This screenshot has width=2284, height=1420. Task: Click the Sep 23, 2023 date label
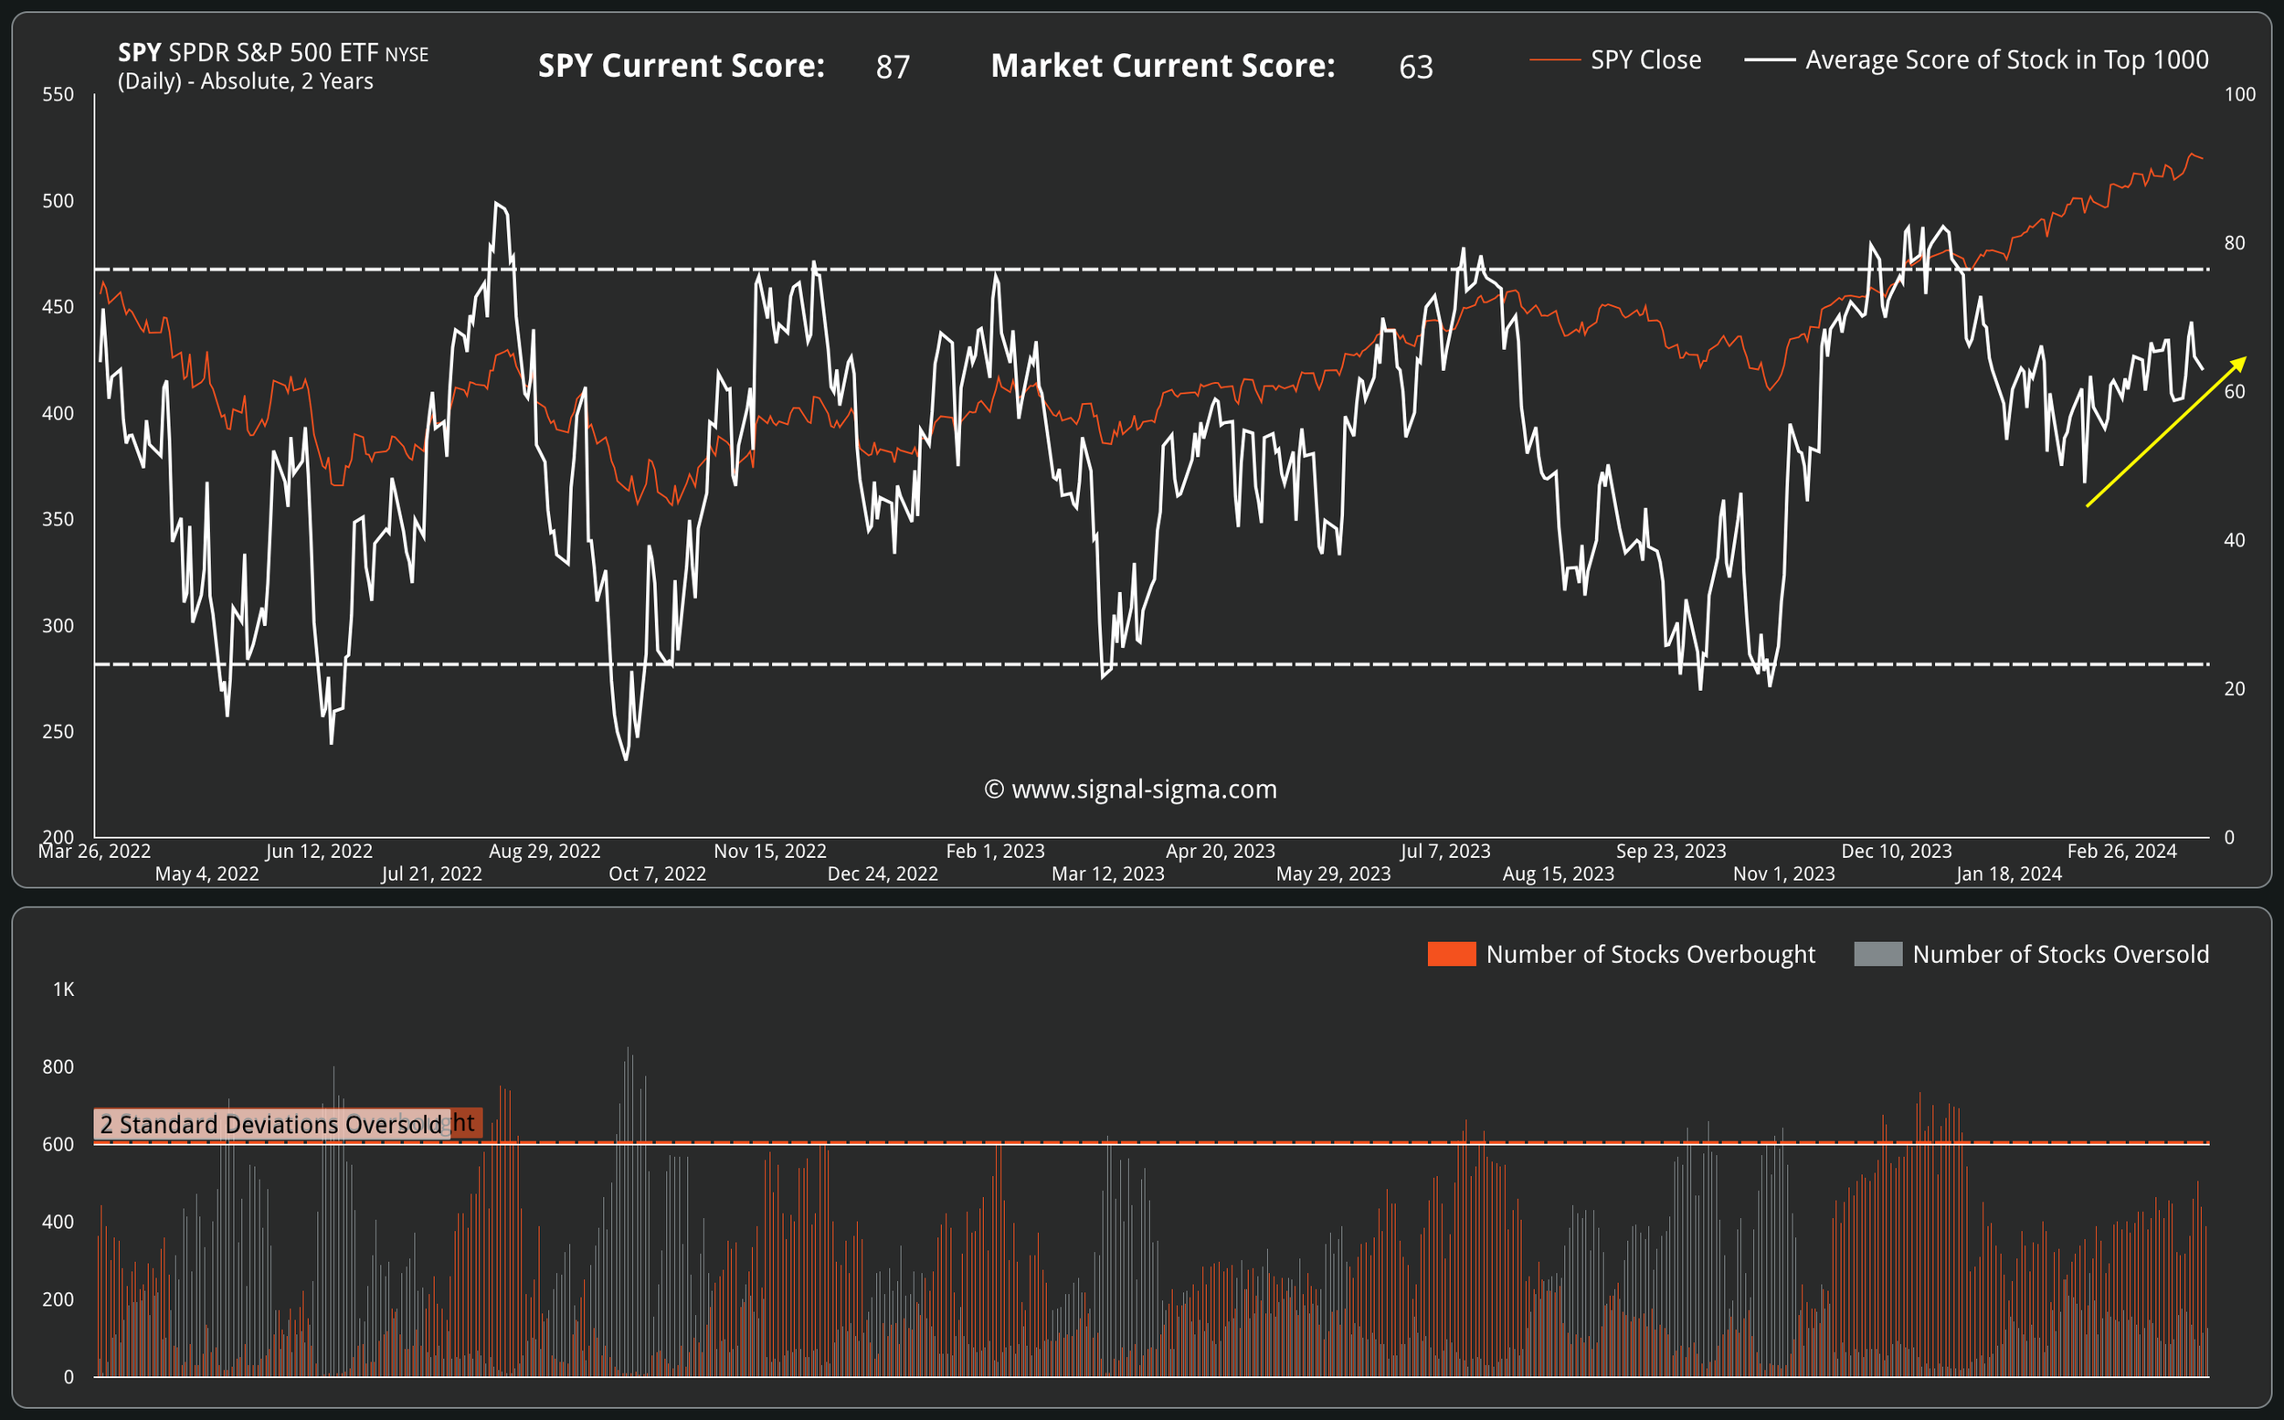1671,851
